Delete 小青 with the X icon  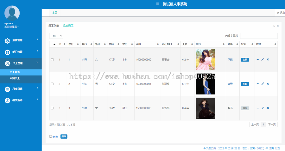pos(268,59)
